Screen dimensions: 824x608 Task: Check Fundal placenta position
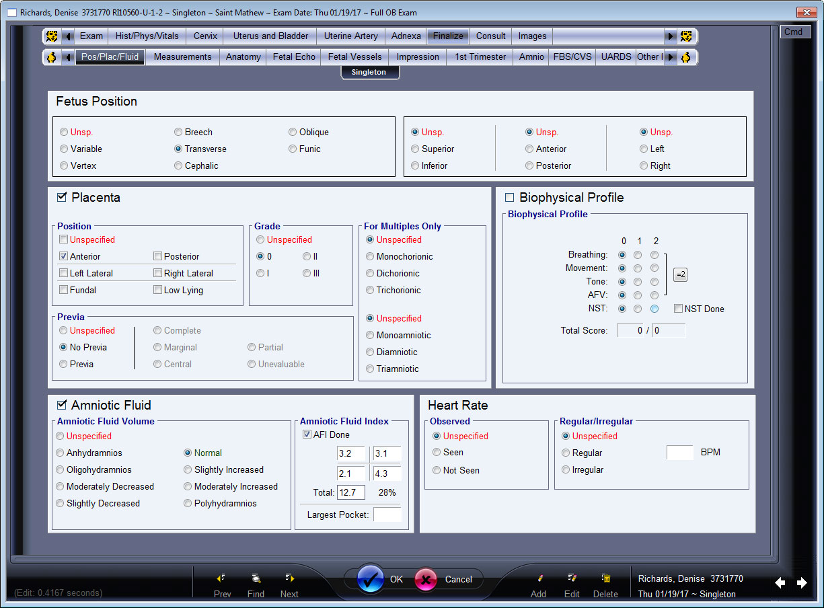(x=63, y=290)
